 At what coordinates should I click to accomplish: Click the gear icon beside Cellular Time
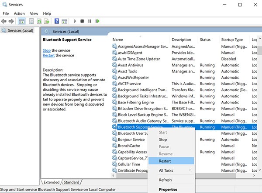(114, 164)
